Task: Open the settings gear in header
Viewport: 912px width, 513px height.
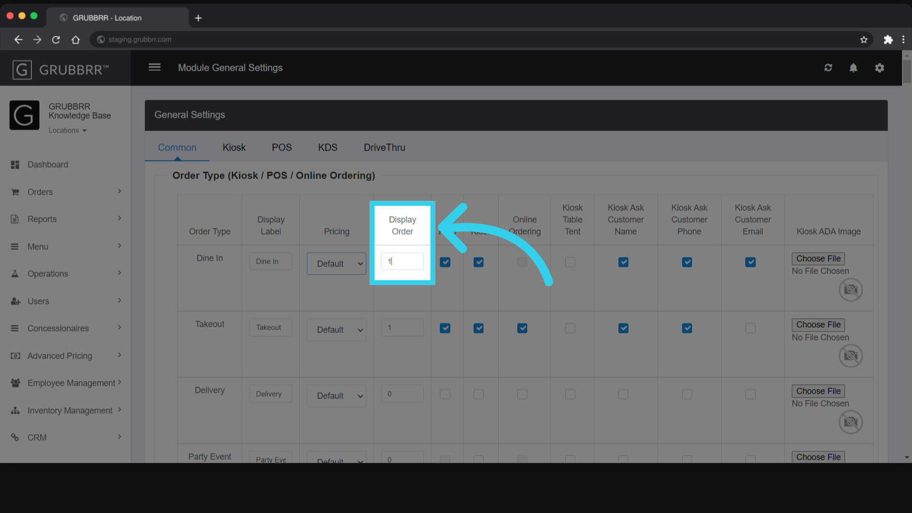Action: point(880,68)
